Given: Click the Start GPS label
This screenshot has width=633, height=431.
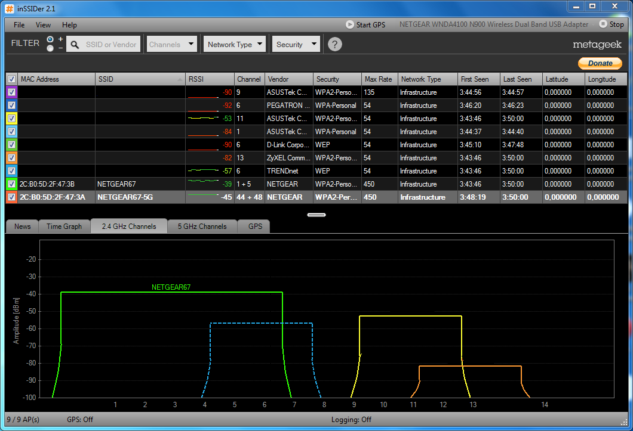Looking at the screenshot, I should [x=371, y=25].
